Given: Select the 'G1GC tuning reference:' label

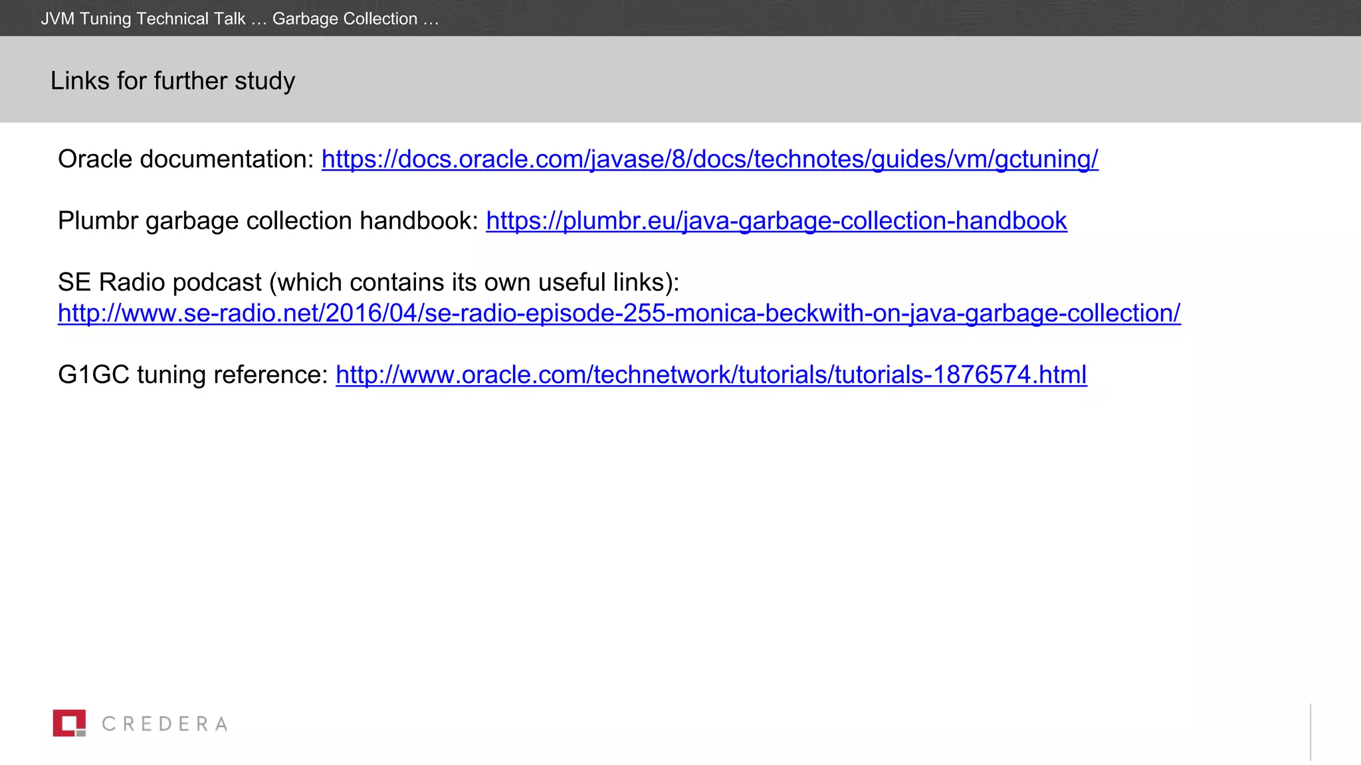Looking at the screenshot, I should coord(193,375).
